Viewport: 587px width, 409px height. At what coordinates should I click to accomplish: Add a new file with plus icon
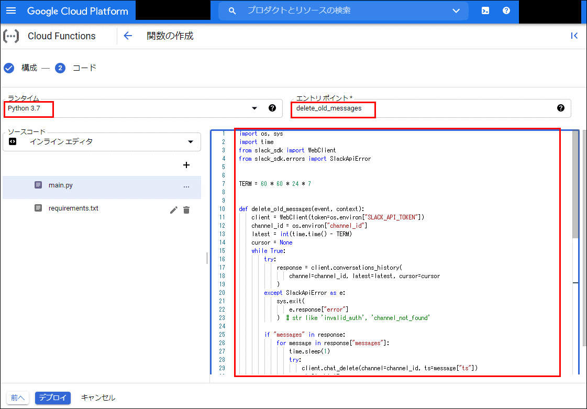pos(186,165)
